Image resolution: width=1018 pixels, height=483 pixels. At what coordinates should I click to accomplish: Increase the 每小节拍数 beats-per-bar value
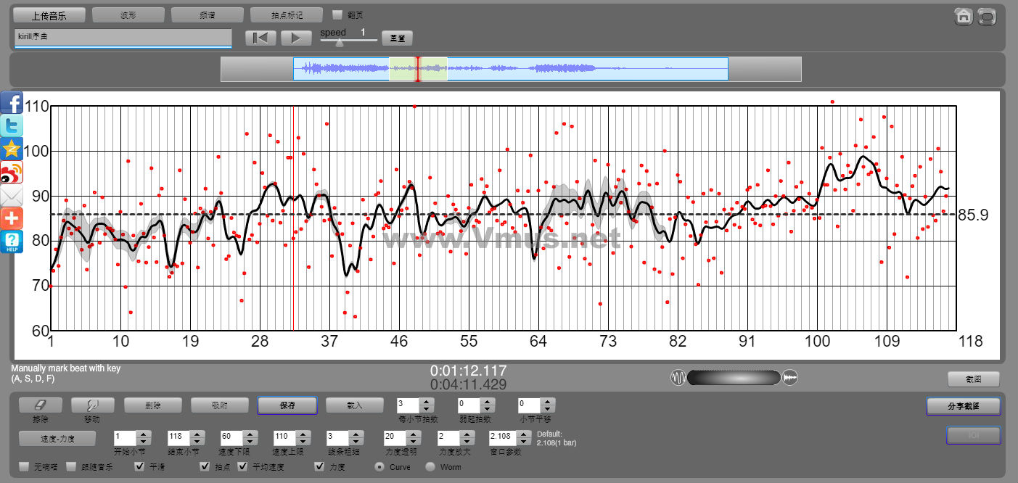point(427,401)
